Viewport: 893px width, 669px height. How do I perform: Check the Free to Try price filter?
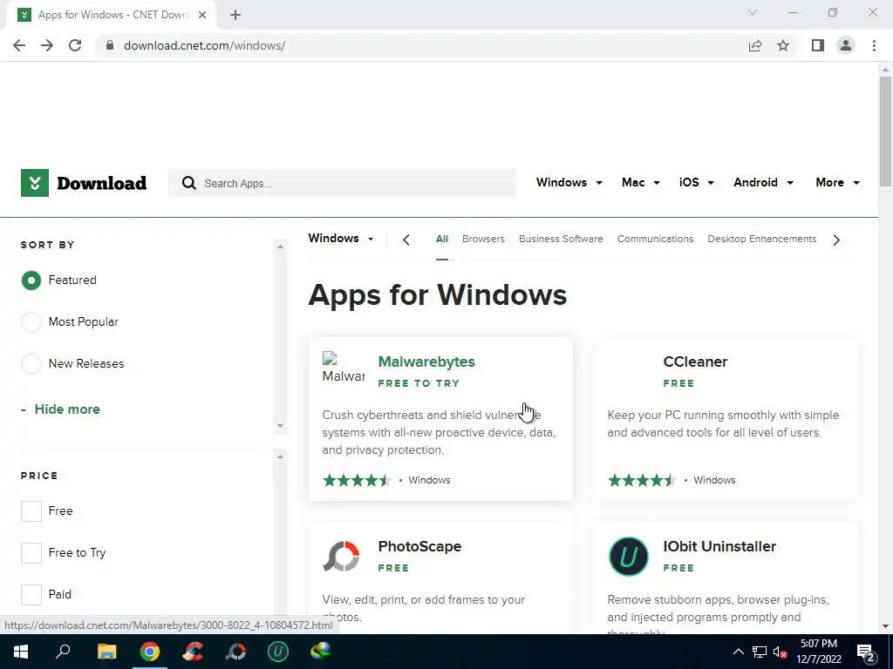tap(31, 552)
